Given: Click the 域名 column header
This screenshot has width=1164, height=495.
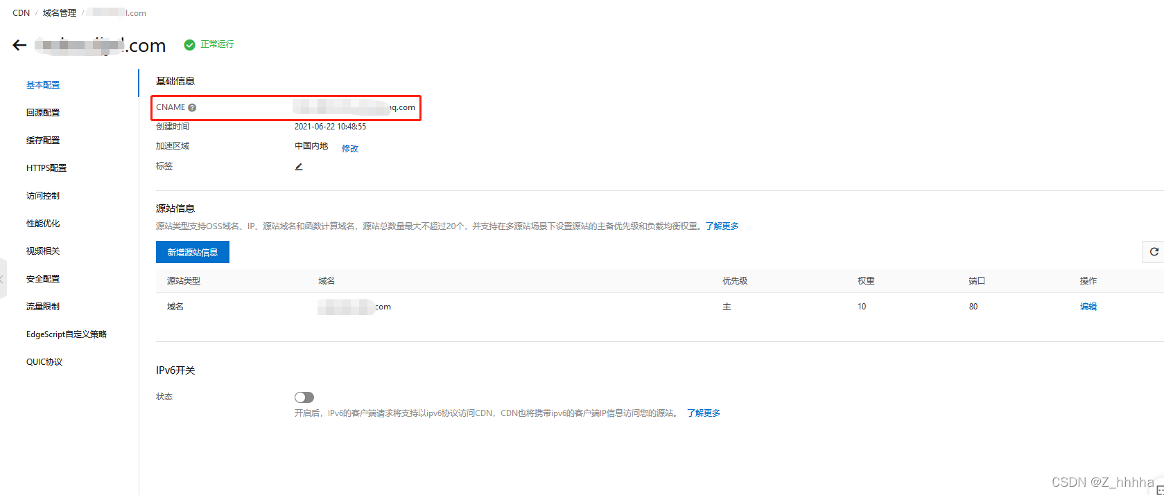Looking at the screenshot, I should 327,280.
